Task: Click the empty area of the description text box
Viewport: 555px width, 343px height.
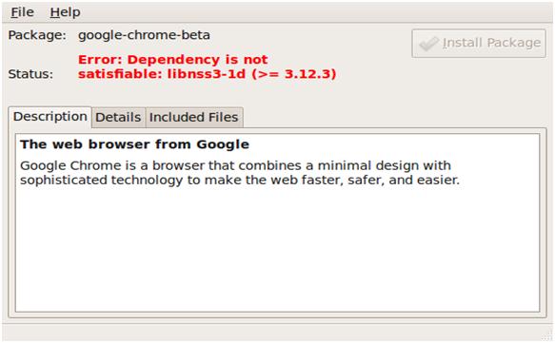Action: pyautogui.click(x=278, y=251)
